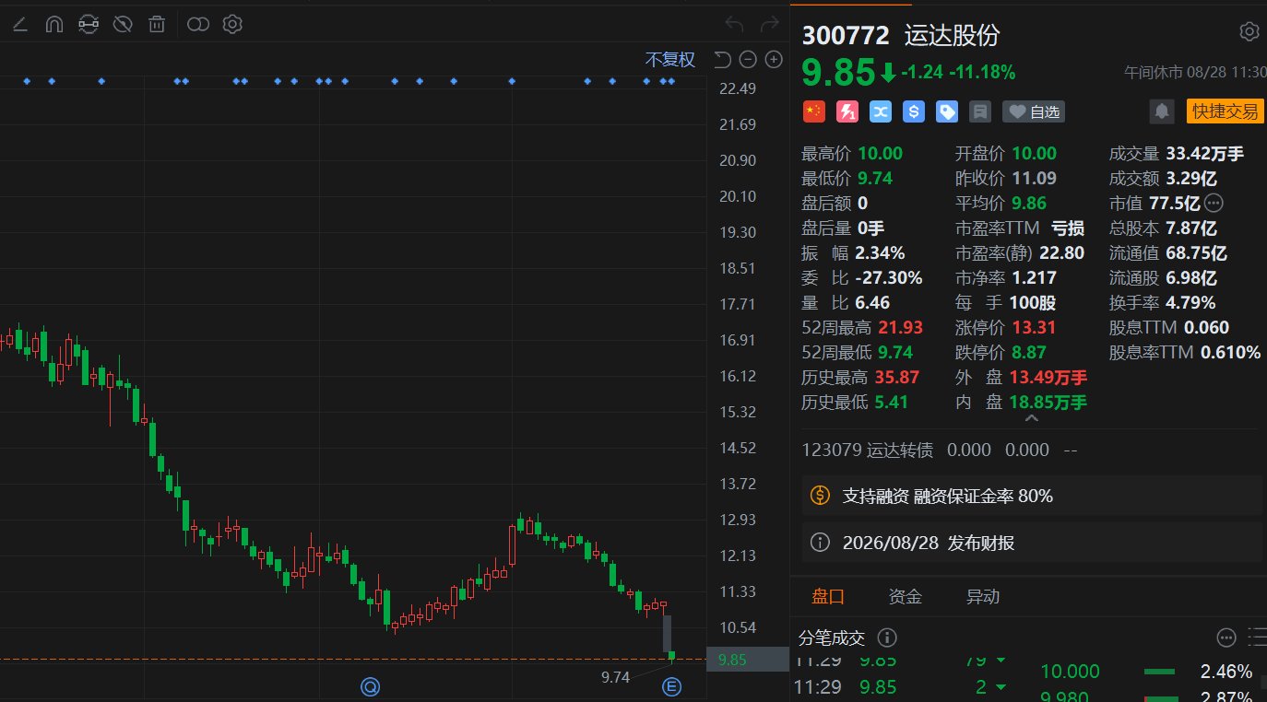Switch to the 资金 tab
Viewport: 1267px width, 702px height.
(x=905, y=597)
